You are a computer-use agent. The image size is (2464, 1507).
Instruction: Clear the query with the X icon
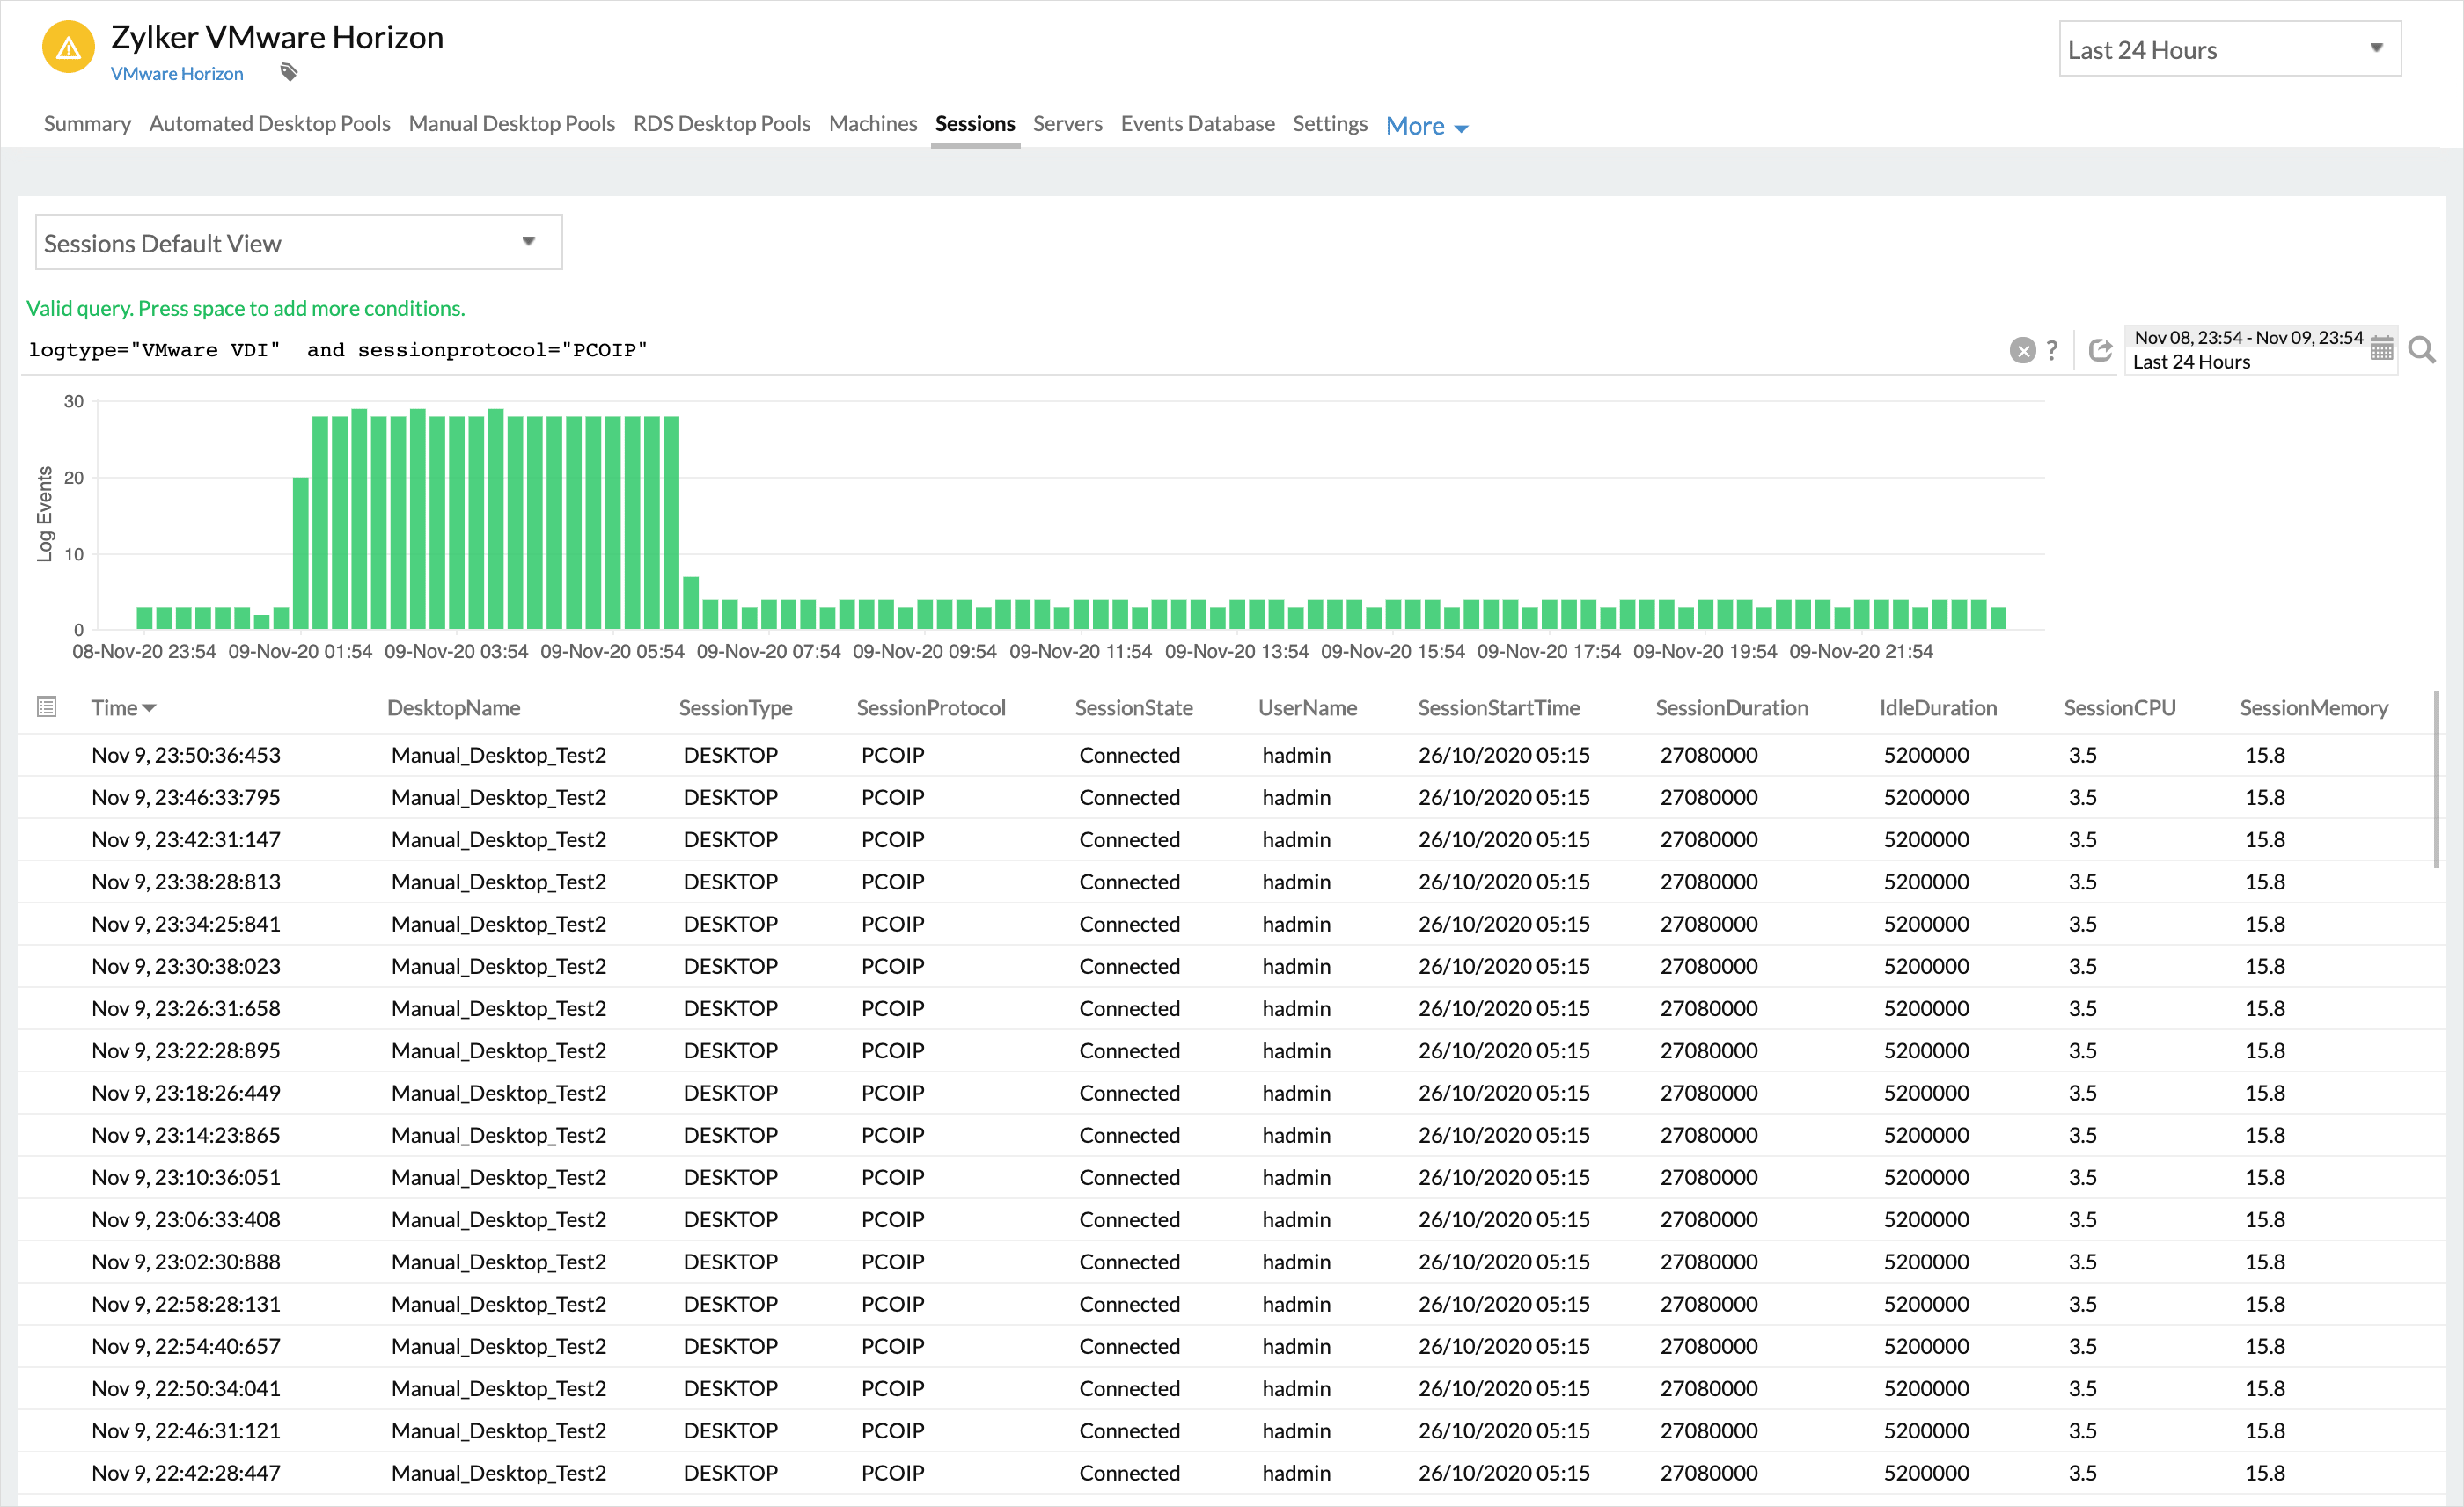click(x=2022, y=350)
